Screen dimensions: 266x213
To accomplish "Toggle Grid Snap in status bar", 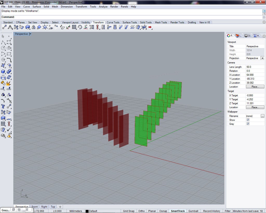I will tap(129, 211).
